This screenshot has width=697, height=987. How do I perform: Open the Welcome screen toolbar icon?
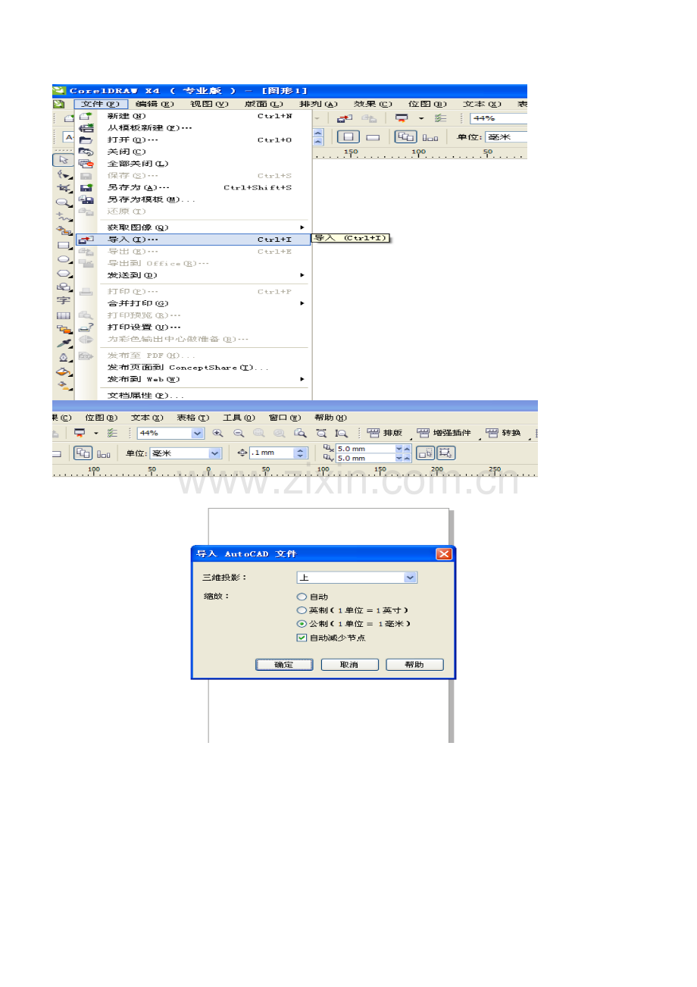coord(440,118)
